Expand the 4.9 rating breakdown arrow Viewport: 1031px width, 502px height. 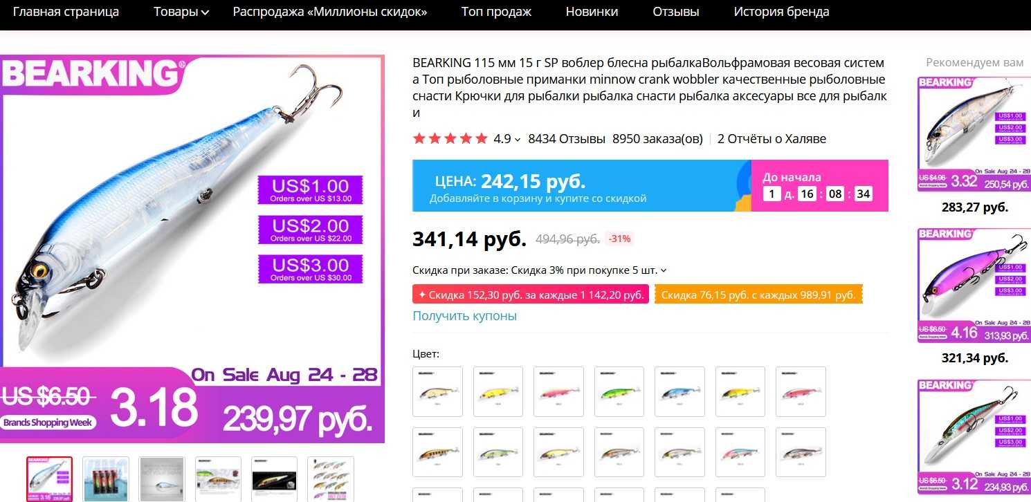(518, 140)
